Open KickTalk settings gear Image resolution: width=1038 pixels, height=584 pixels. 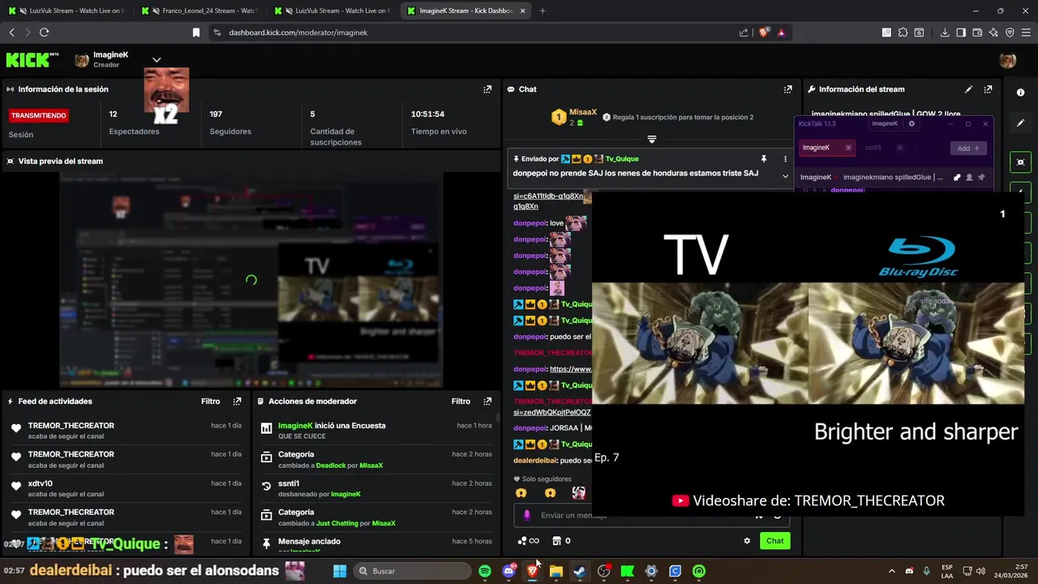click(x=911, y=124)
